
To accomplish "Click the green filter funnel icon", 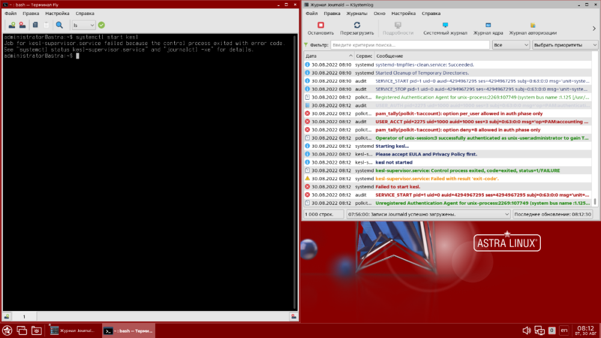I will [306, 45].
